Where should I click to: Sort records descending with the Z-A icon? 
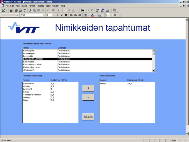pos(63,10)
